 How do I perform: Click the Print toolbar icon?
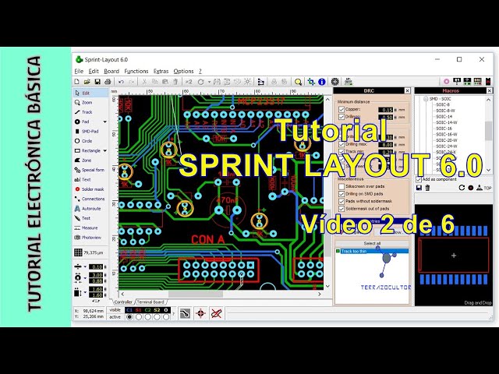click(108, 82)
